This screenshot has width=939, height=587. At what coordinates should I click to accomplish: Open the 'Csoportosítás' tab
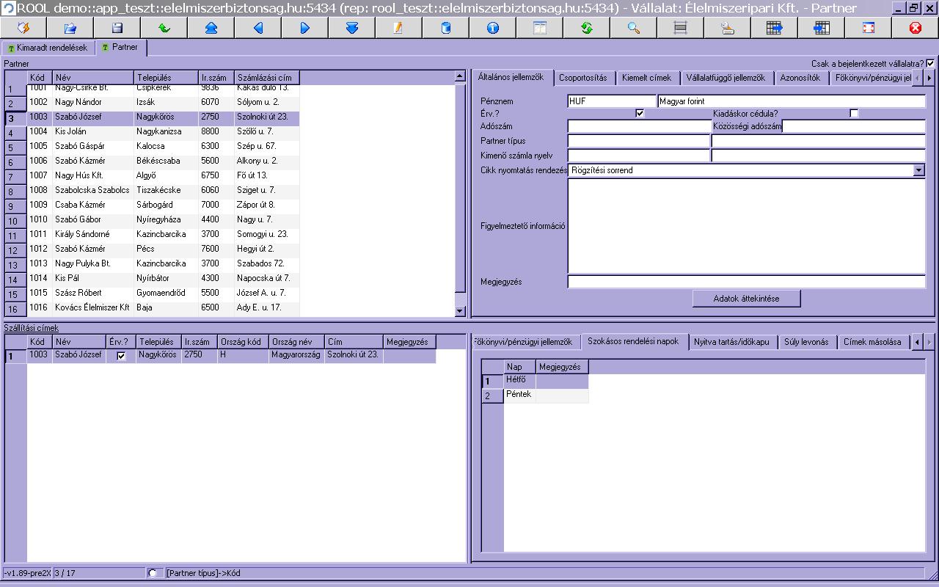coord(582,78)
